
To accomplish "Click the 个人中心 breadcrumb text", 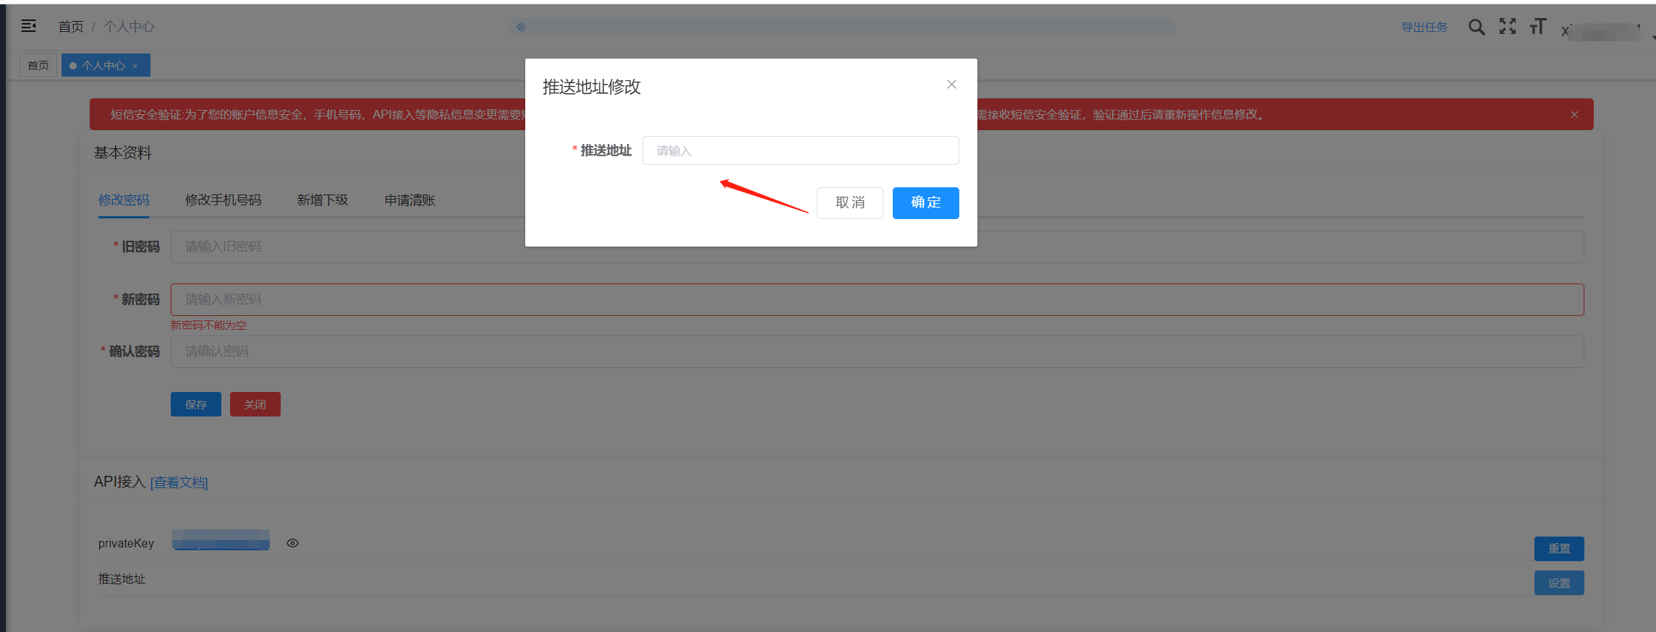I will coord(129,27).
